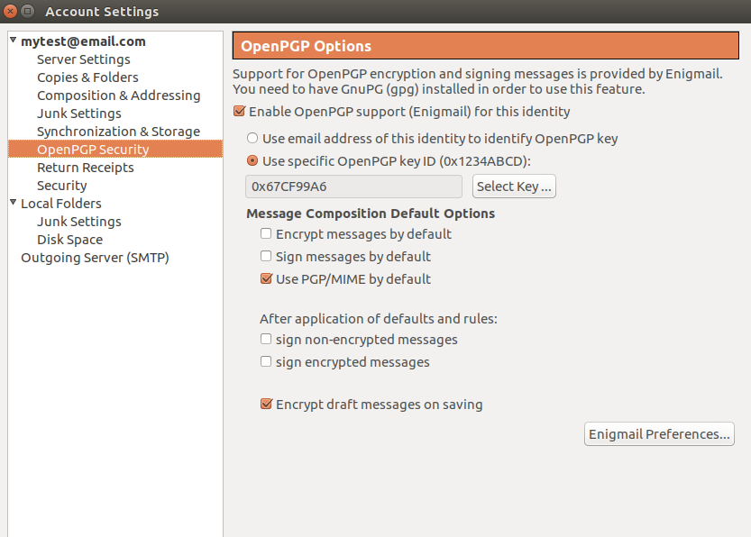Disable OpenPGP support (Enigmail) for this identity
751x537 pixels.
pyautogui.click(x=240, y=111)
